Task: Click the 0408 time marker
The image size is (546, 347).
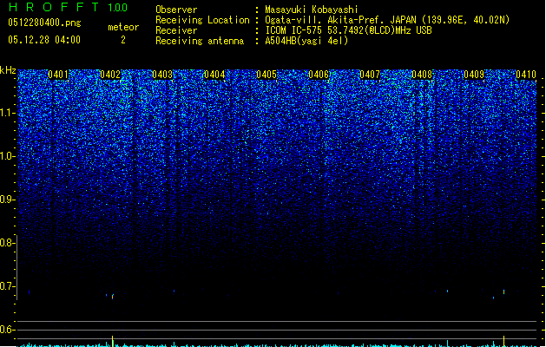Action: coord(422,75)
